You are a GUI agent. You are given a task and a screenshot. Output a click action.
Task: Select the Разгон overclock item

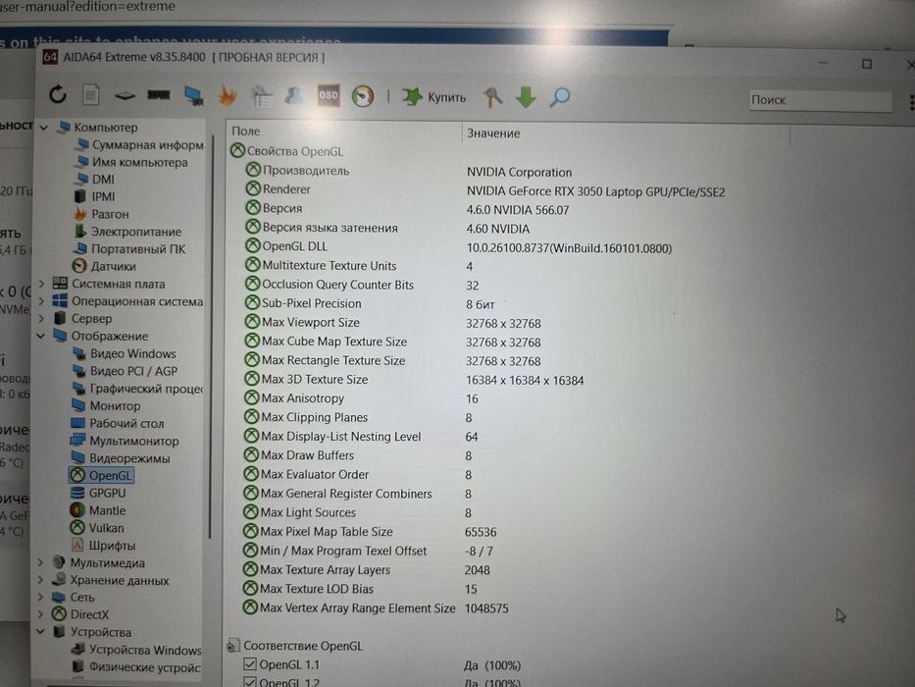point(102,214)
